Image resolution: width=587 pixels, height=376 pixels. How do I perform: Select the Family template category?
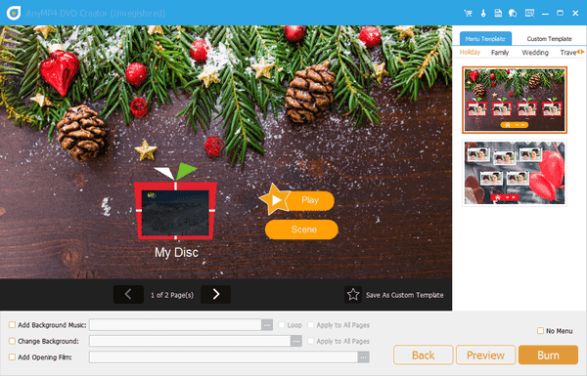[500, 53]
